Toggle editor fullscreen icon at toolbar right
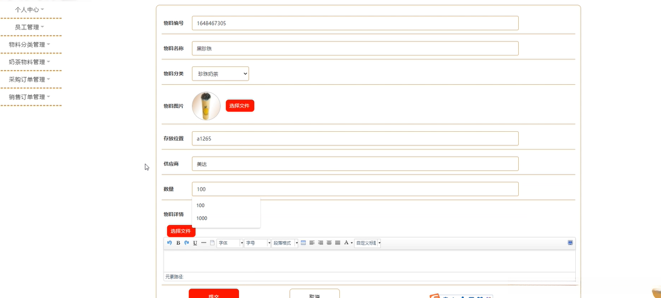661x298 pixels. point(570,243)
